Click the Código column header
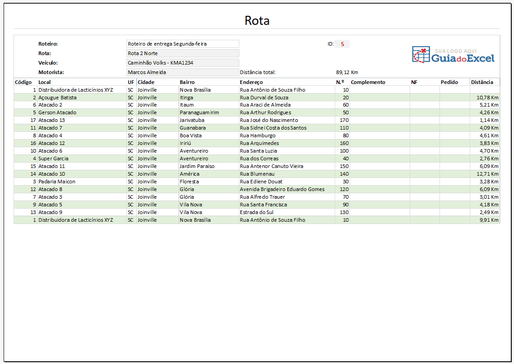The image size is (514, 364). click(23, 82)
